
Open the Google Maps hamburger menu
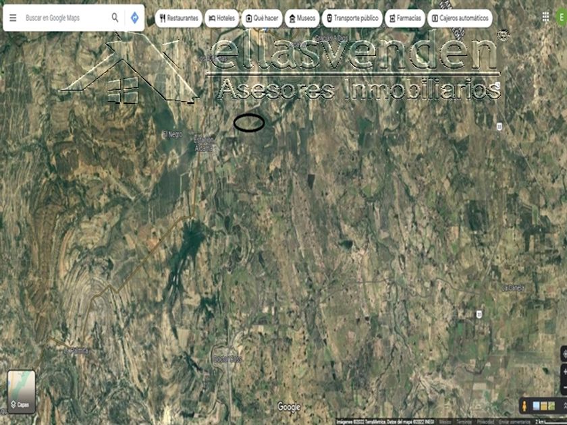pos(13,18)
